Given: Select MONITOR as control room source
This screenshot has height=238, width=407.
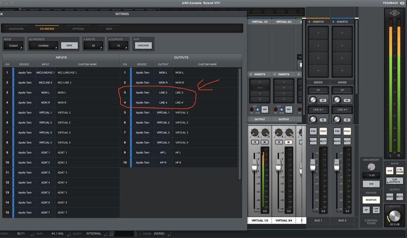Looking at the screenshot, I should (x=371, y=200).
